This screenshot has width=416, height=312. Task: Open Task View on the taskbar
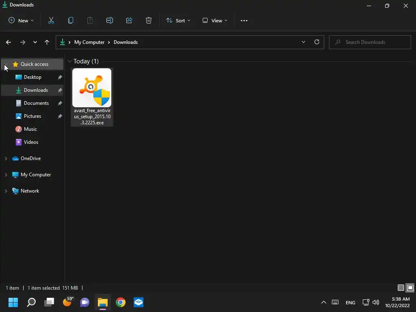pyautogui.click(x=49, y=302)
